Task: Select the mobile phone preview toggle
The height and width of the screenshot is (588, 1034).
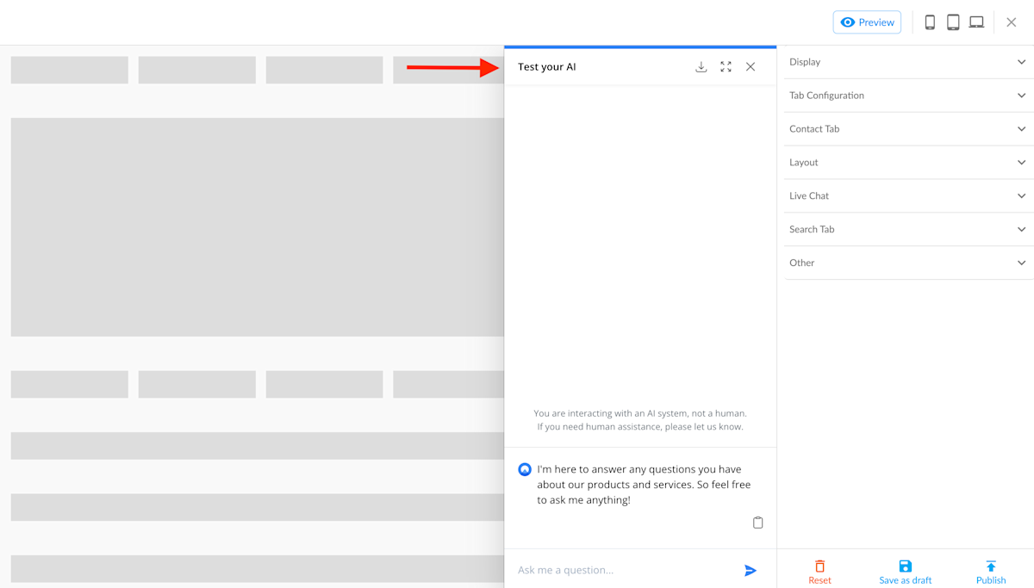Action: tap(930, 22)
